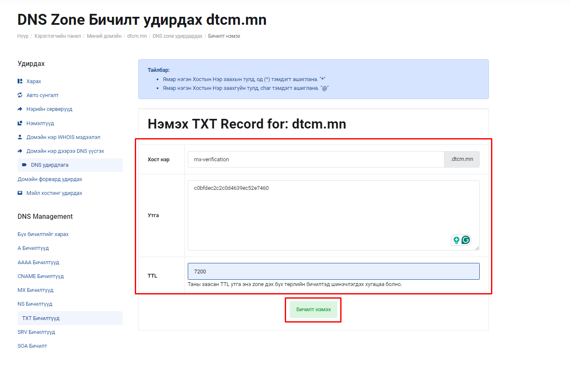Viewport: 570px width, 370px height.
Task: Open Домэйн форвард удирдах
Action: 50,179
